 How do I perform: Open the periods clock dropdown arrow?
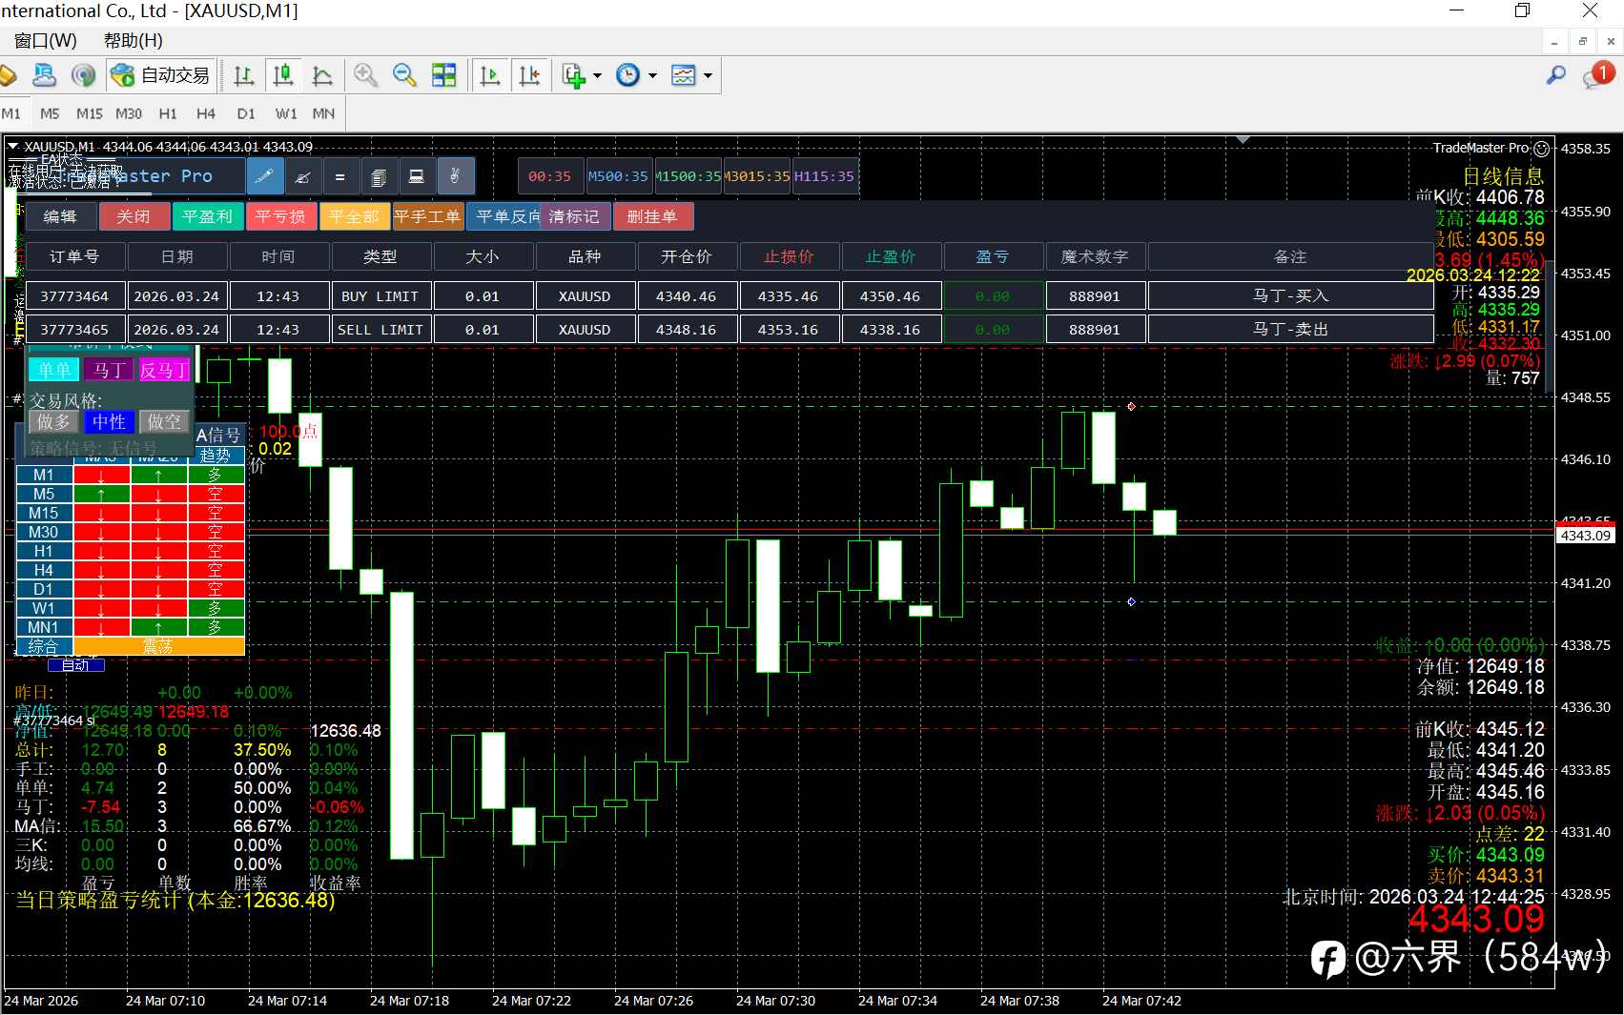pos(653,75)
